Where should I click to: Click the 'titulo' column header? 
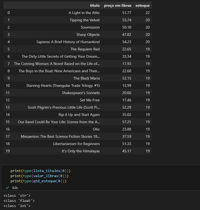95,5
